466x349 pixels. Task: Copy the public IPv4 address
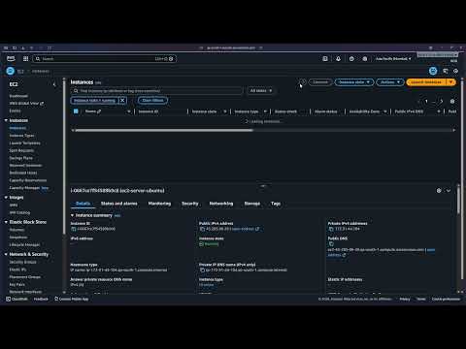tap(202, 229)
